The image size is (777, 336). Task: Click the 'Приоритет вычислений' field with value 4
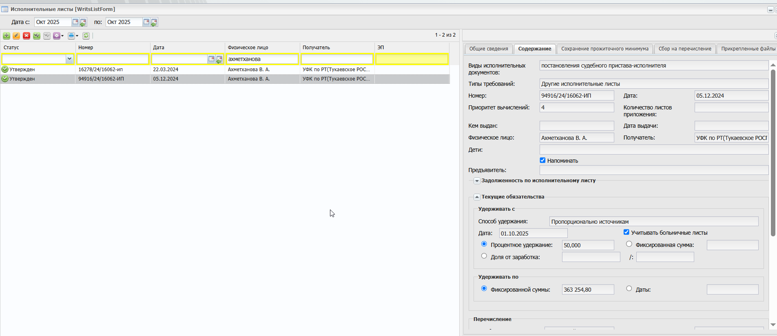577,107
